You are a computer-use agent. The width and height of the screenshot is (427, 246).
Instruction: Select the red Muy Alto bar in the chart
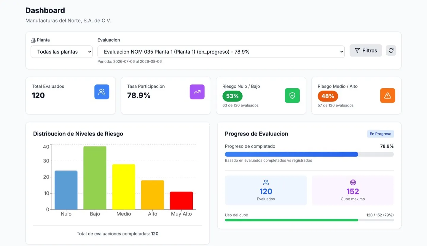(181, 201)
